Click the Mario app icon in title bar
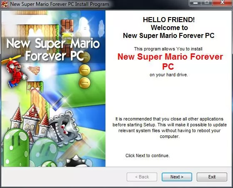Screen dimensions: 233x188 5,4
